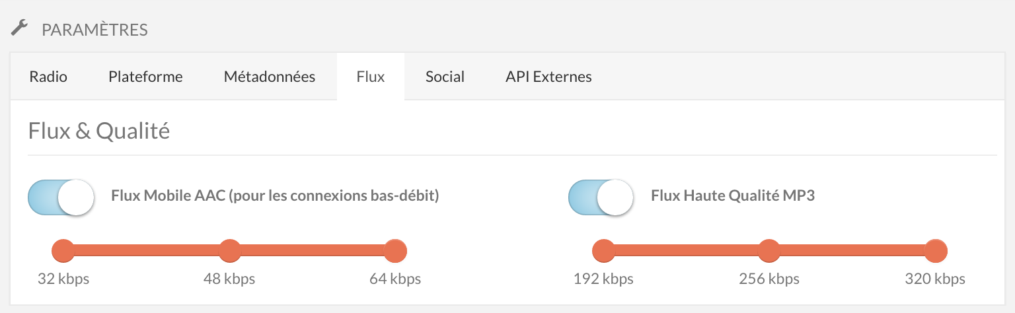The width and height of the screenshot is (1015, 313).
Task: Disable the Flux Mobile AAC toggle
Action: (x=61, y=197)
